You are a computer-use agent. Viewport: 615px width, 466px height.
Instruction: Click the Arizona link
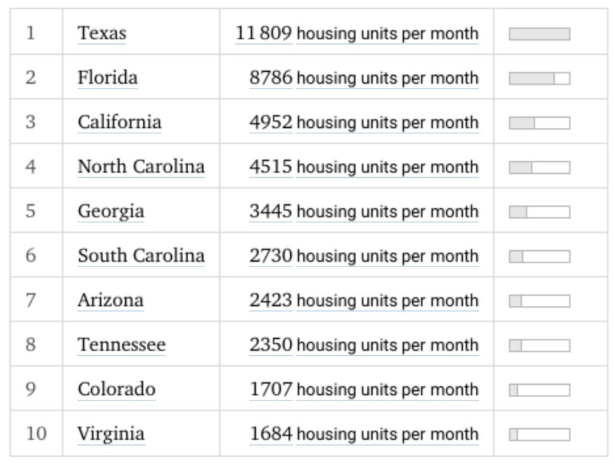pos(110,300)
